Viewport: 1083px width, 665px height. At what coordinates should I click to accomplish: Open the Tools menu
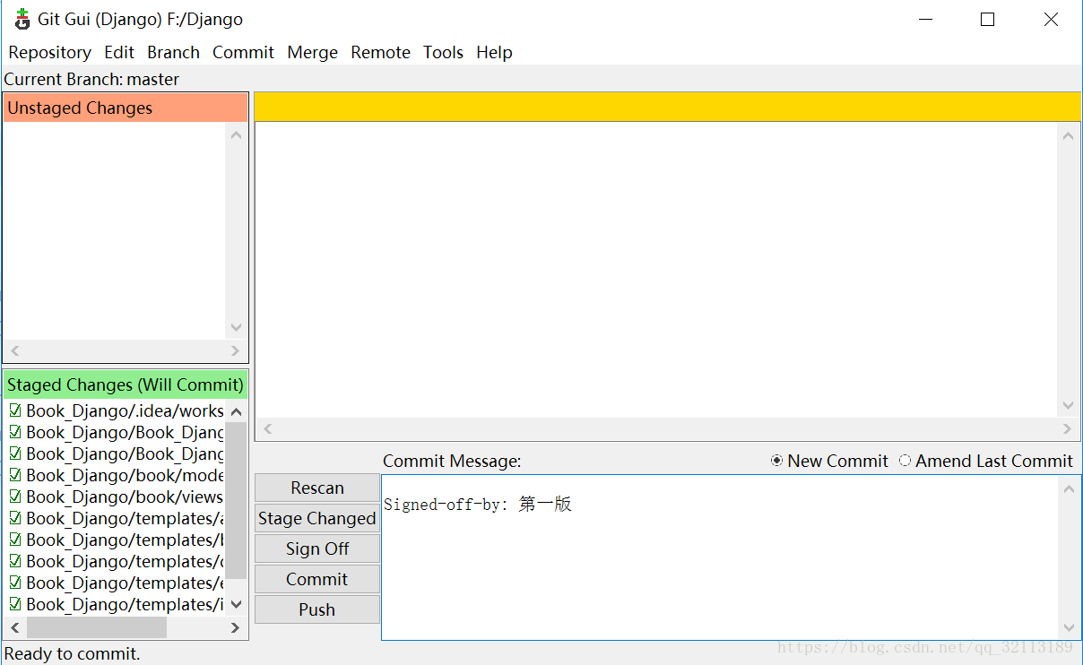tap(443, 52)
